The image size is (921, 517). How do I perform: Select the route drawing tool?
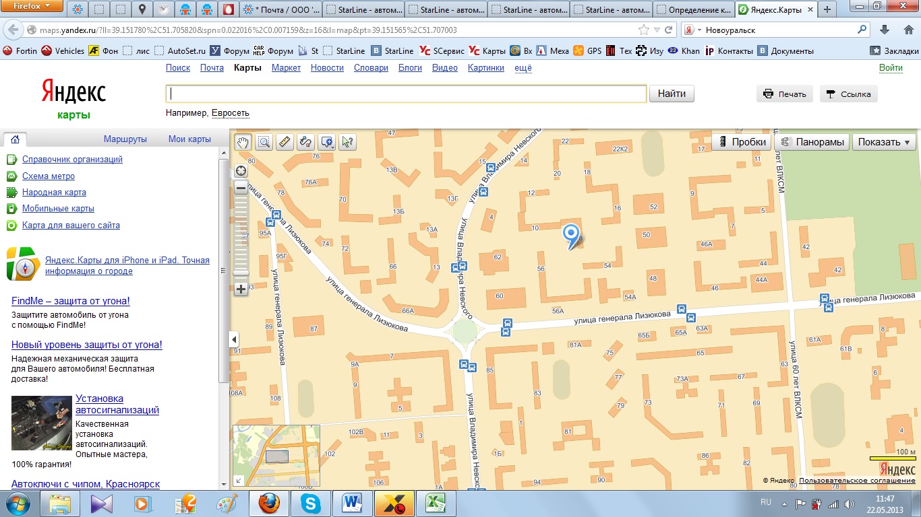point(305,142)
